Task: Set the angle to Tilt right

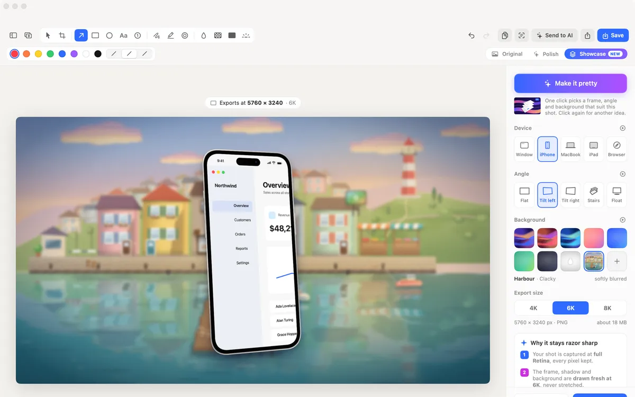Action: (570, 195)
